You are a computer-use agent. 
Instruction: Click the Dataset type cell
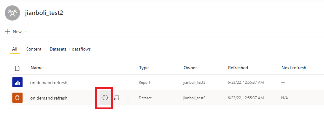coord(145,98)
